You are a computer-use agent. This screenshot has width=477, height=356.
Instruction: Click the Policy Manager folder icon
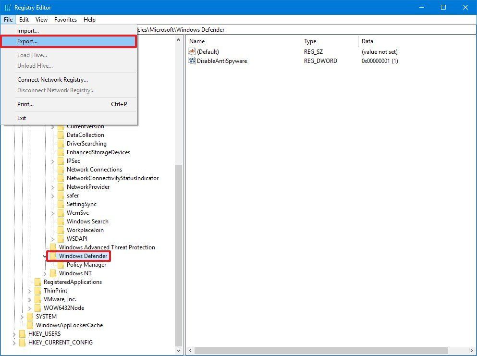pos(62,265)
